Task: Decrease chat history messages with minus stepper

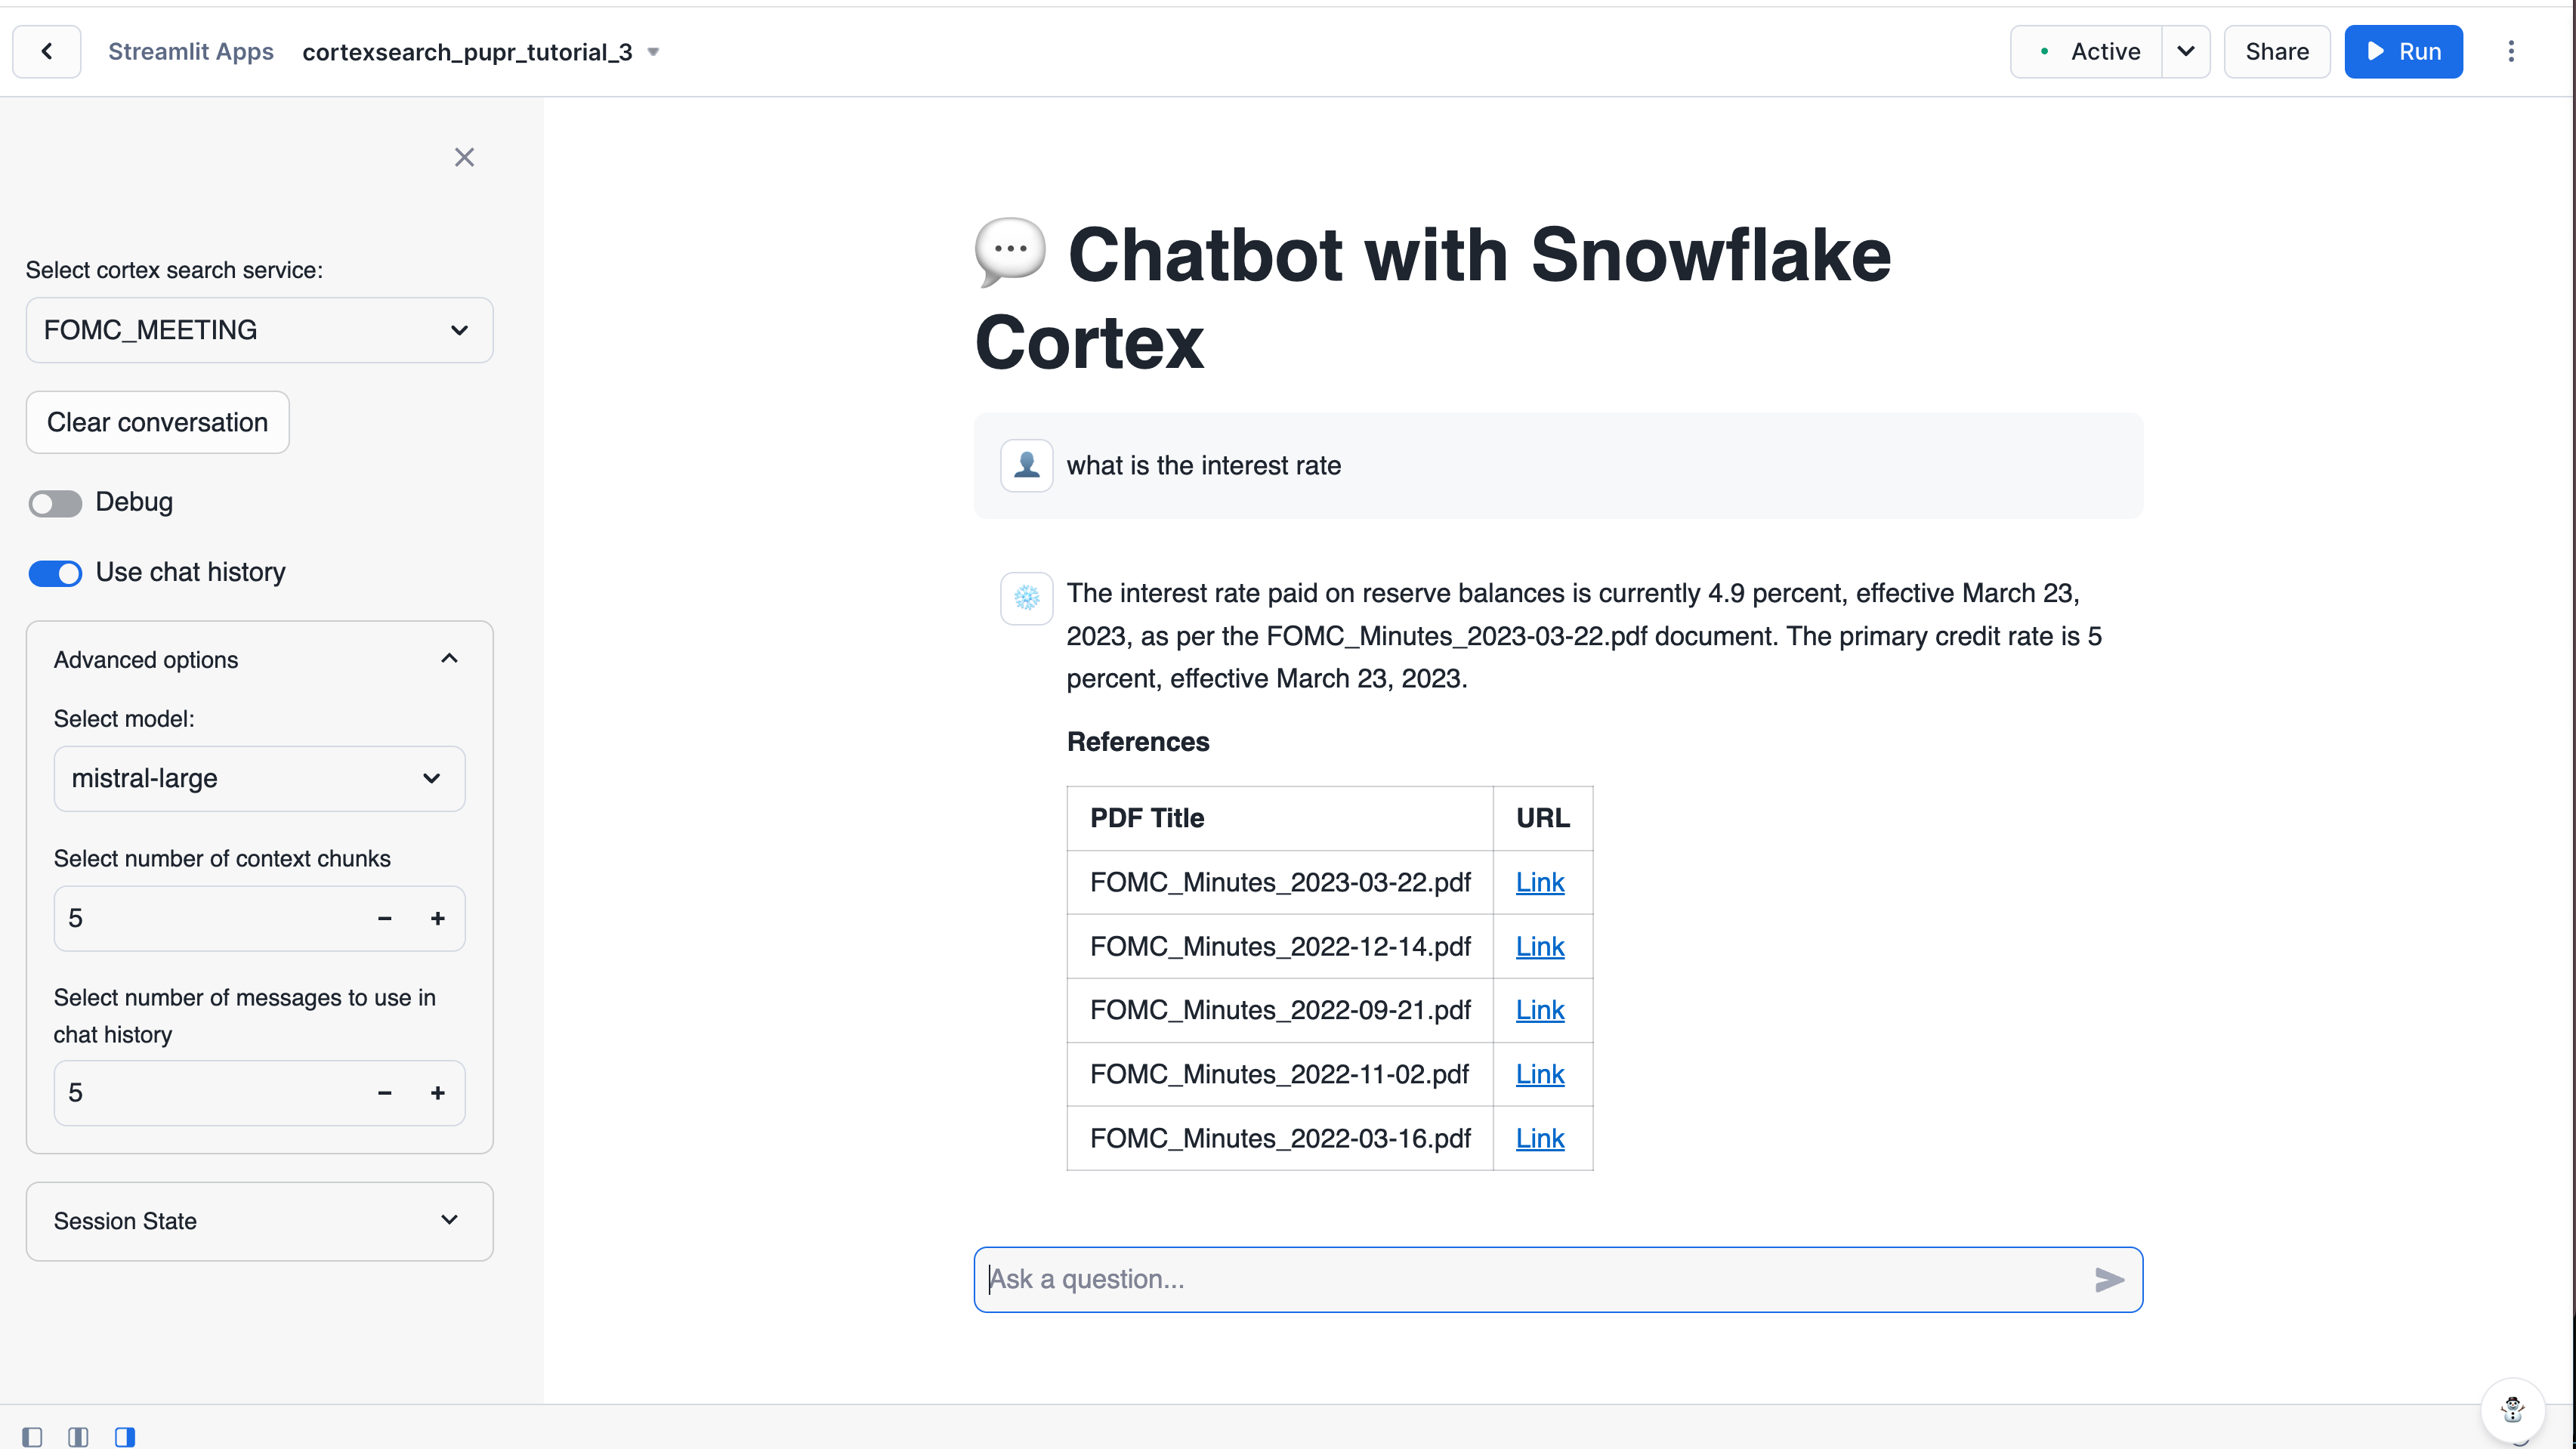Action: point(386,1093)
